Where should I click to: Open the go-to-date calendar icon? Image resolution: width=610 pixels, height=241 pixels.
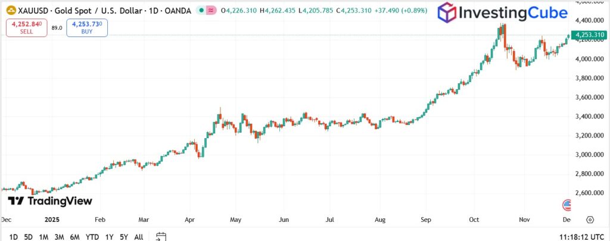(160, 236)
